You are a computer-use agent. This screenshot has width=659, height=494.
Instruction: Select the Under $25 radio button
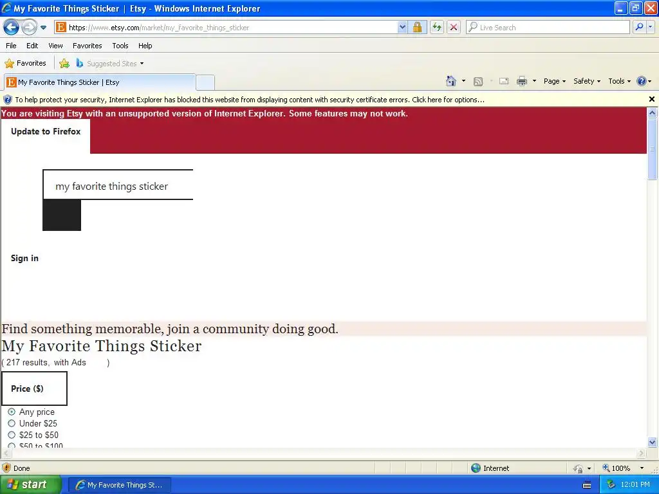(x=12, y=423)
